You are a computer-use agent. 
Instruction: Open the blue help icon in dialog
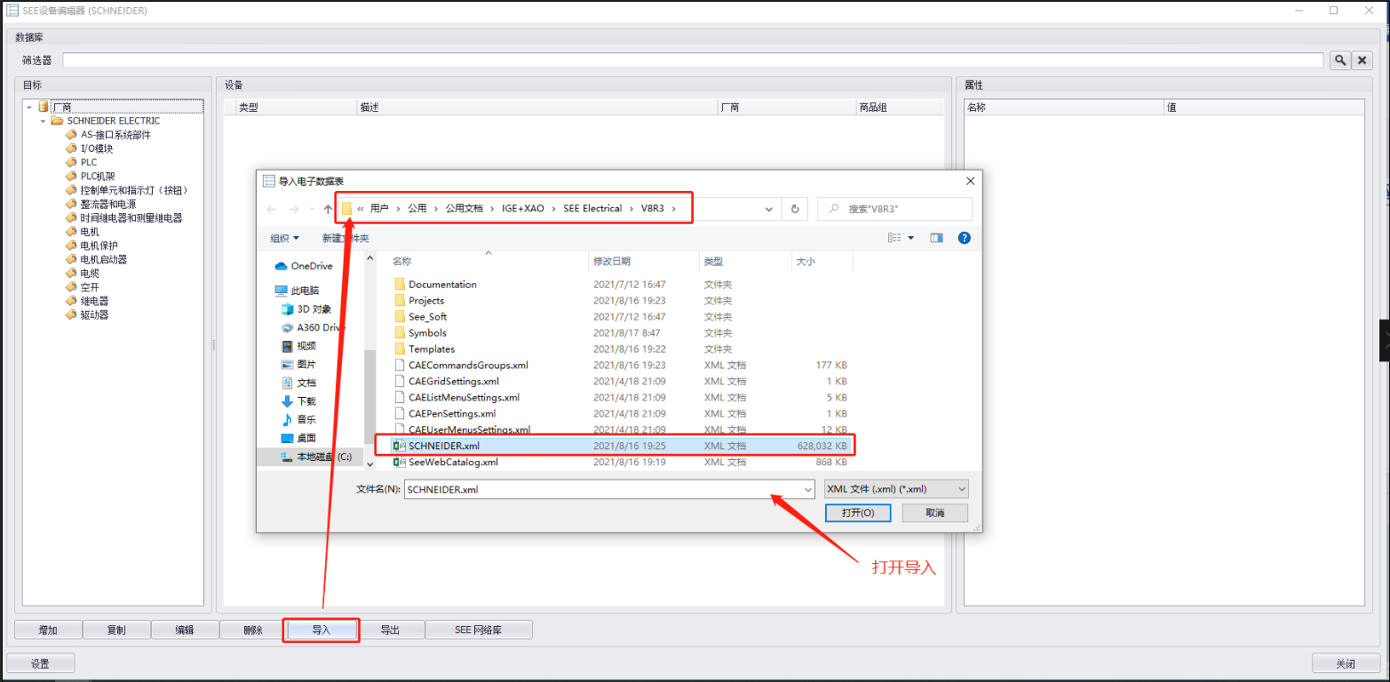965,238
